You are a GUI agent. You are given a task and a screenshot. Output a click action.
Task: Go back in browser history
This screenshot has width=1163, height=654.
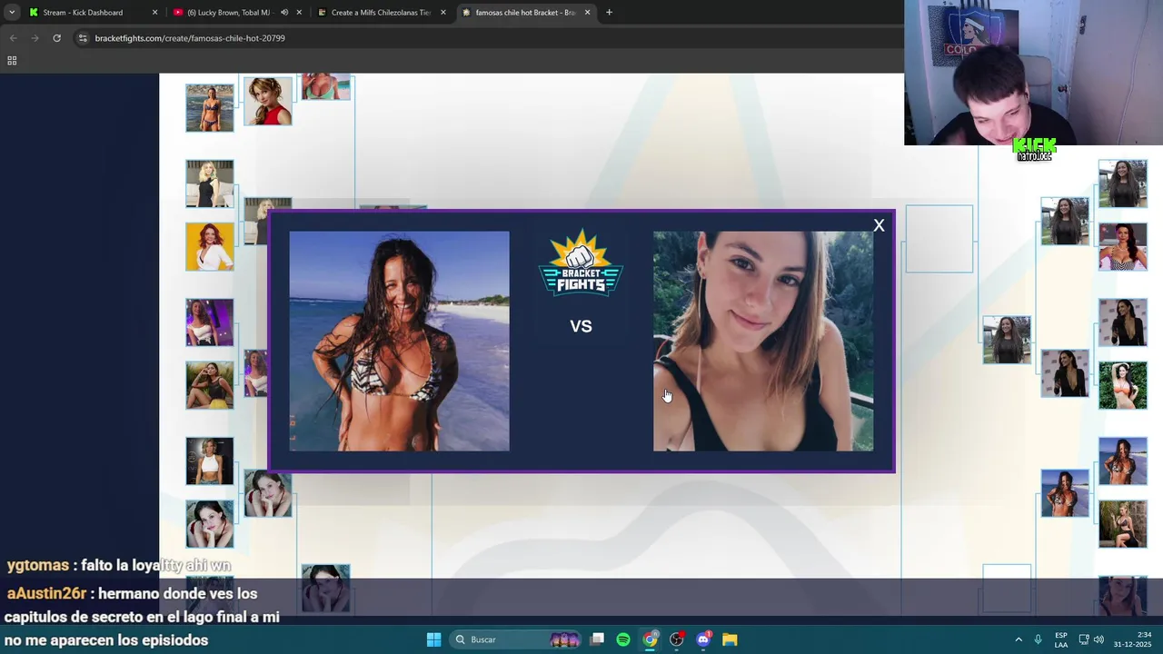[x=13, y=38]
